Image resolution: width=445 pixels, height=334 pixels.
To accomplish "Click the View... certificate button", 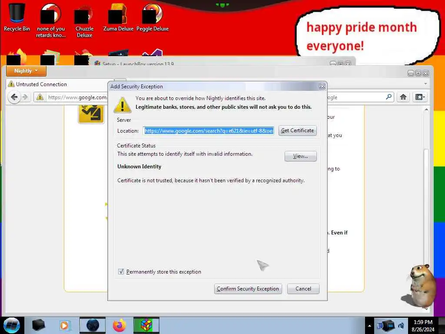I will tap(301, 156).
